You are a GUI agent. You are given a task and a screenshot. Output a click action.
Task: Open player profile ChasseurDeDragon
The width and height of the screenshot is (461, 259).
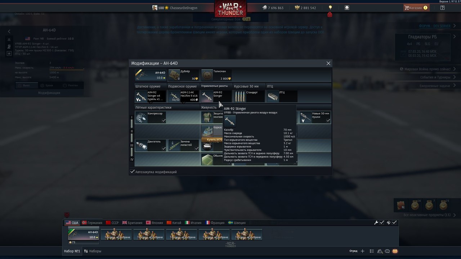175,8
